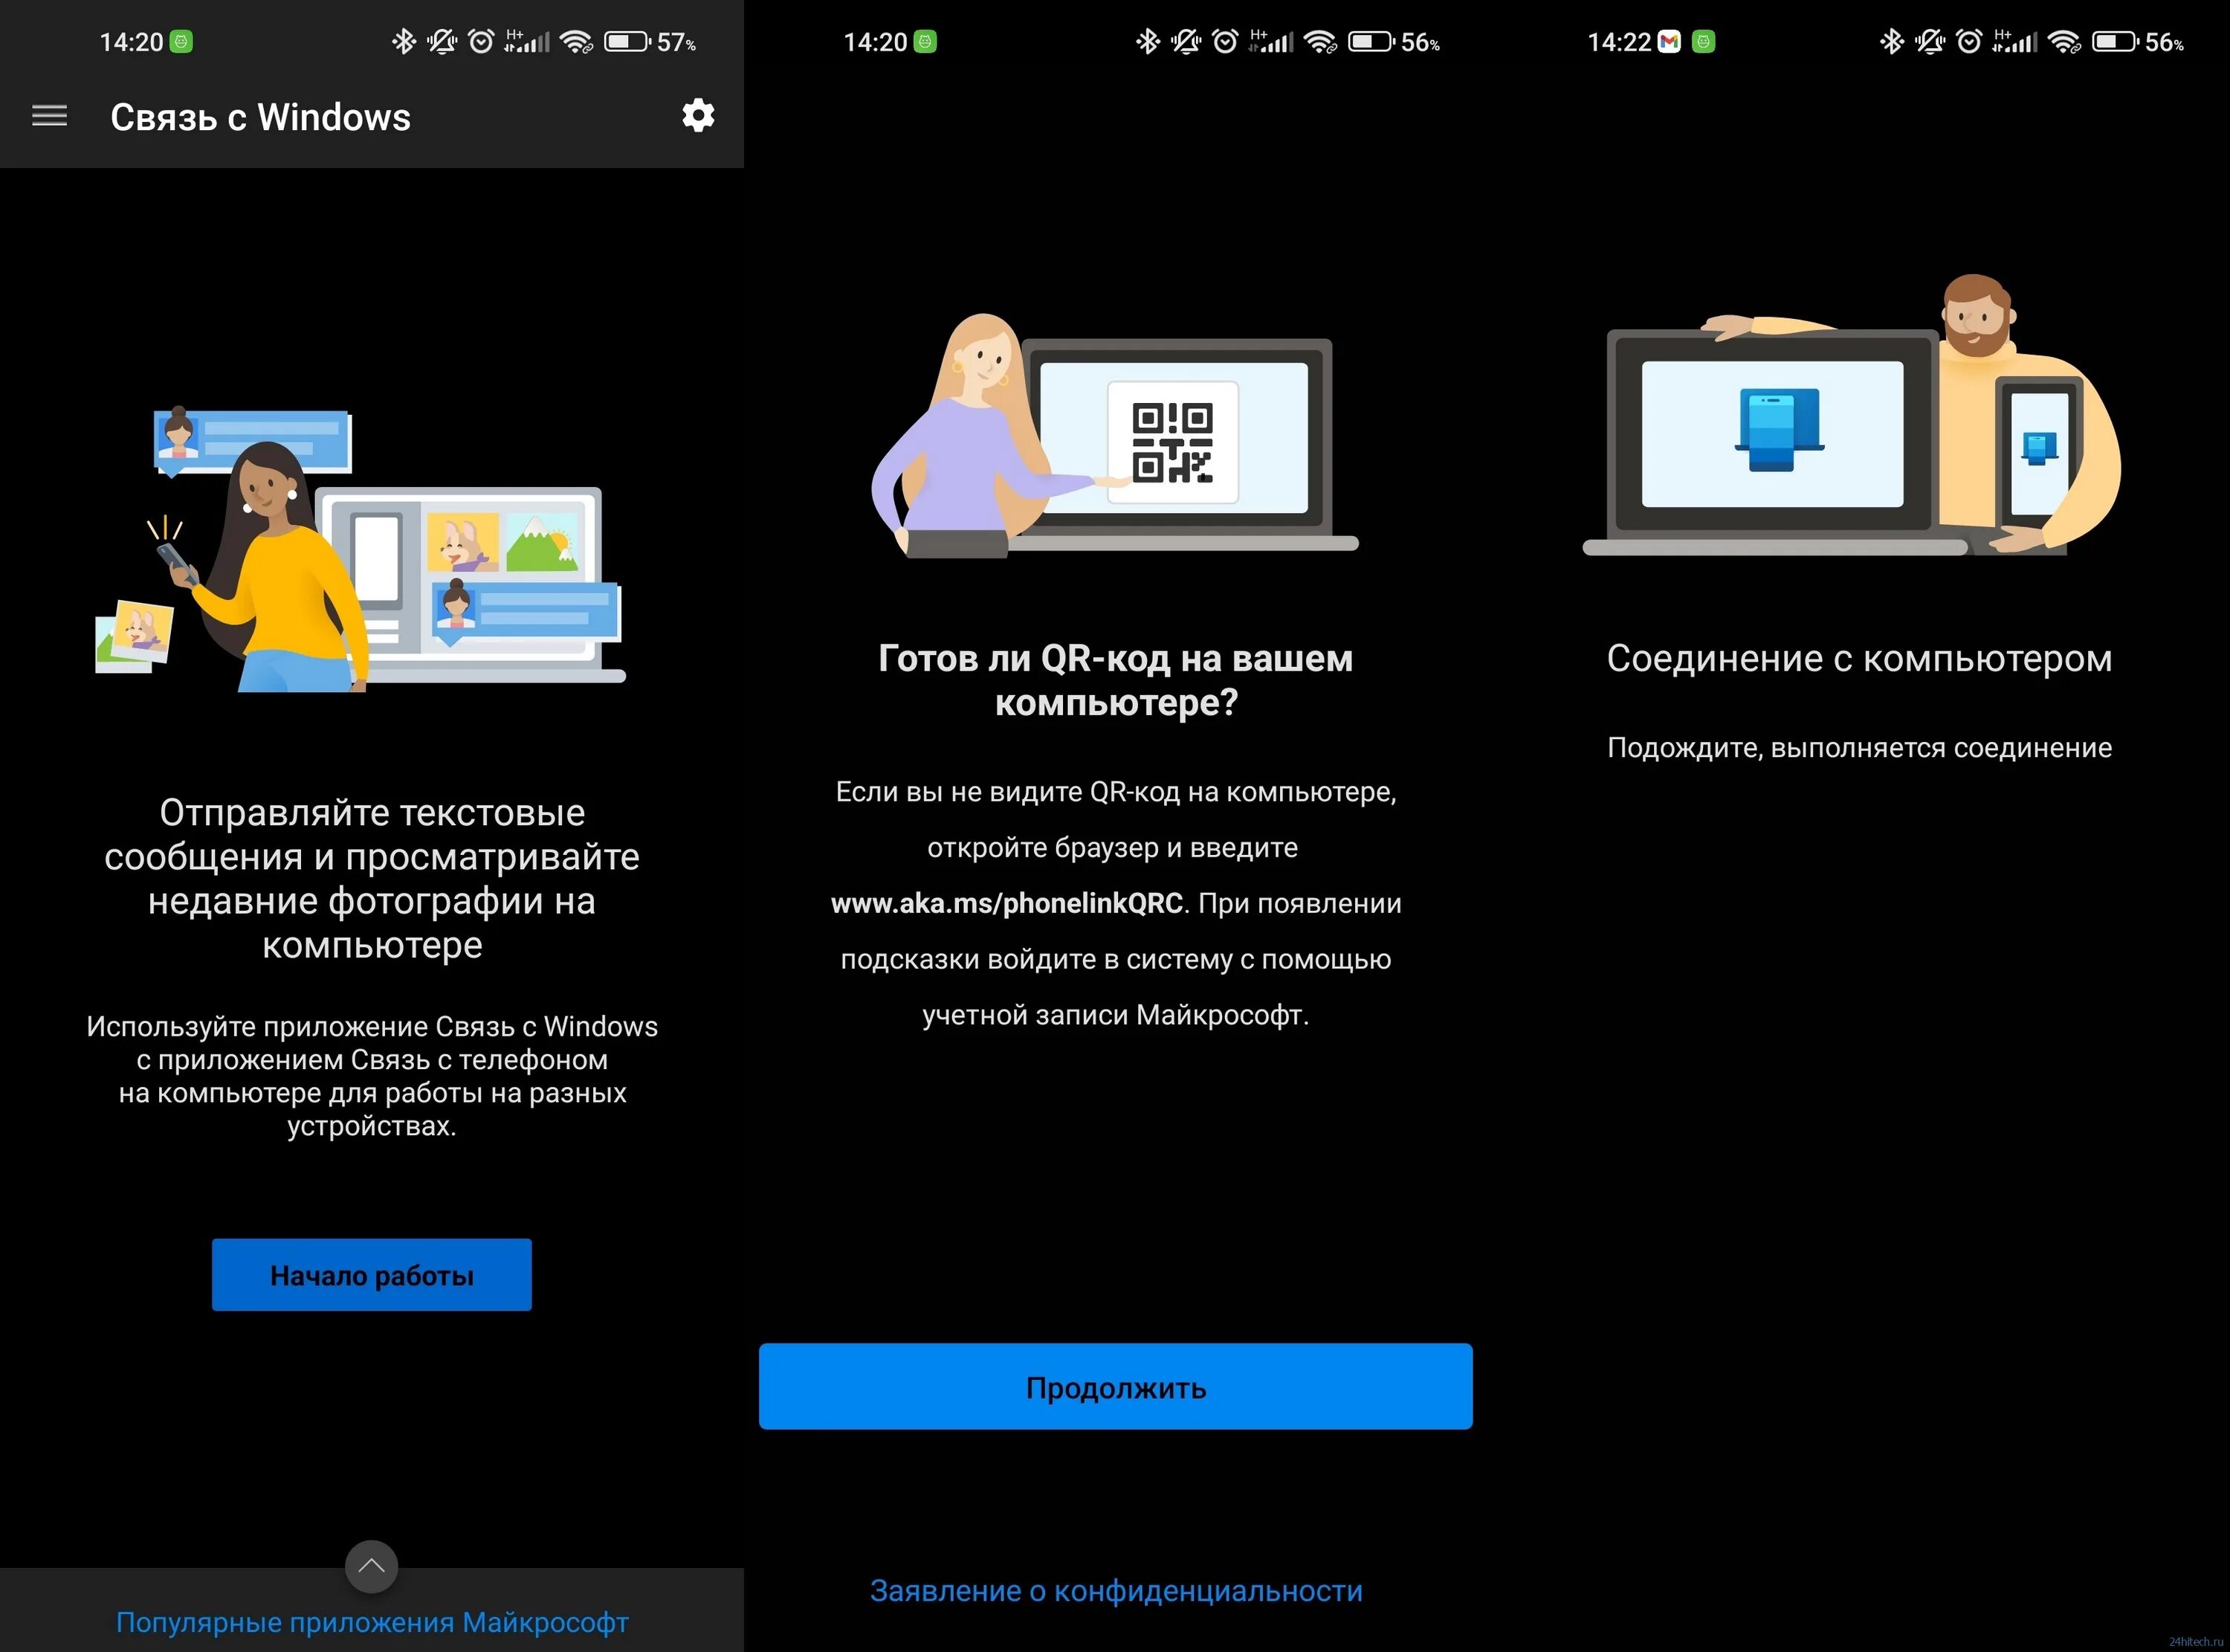
Task: Open Заявление о конфиденциальности link
Action: pyautogui.click(x=1116, y=1591)
